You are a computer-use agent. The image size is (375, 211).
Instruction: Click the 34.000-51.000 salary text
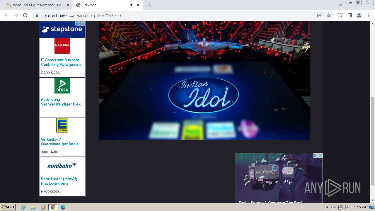click(x=51, y=191)
